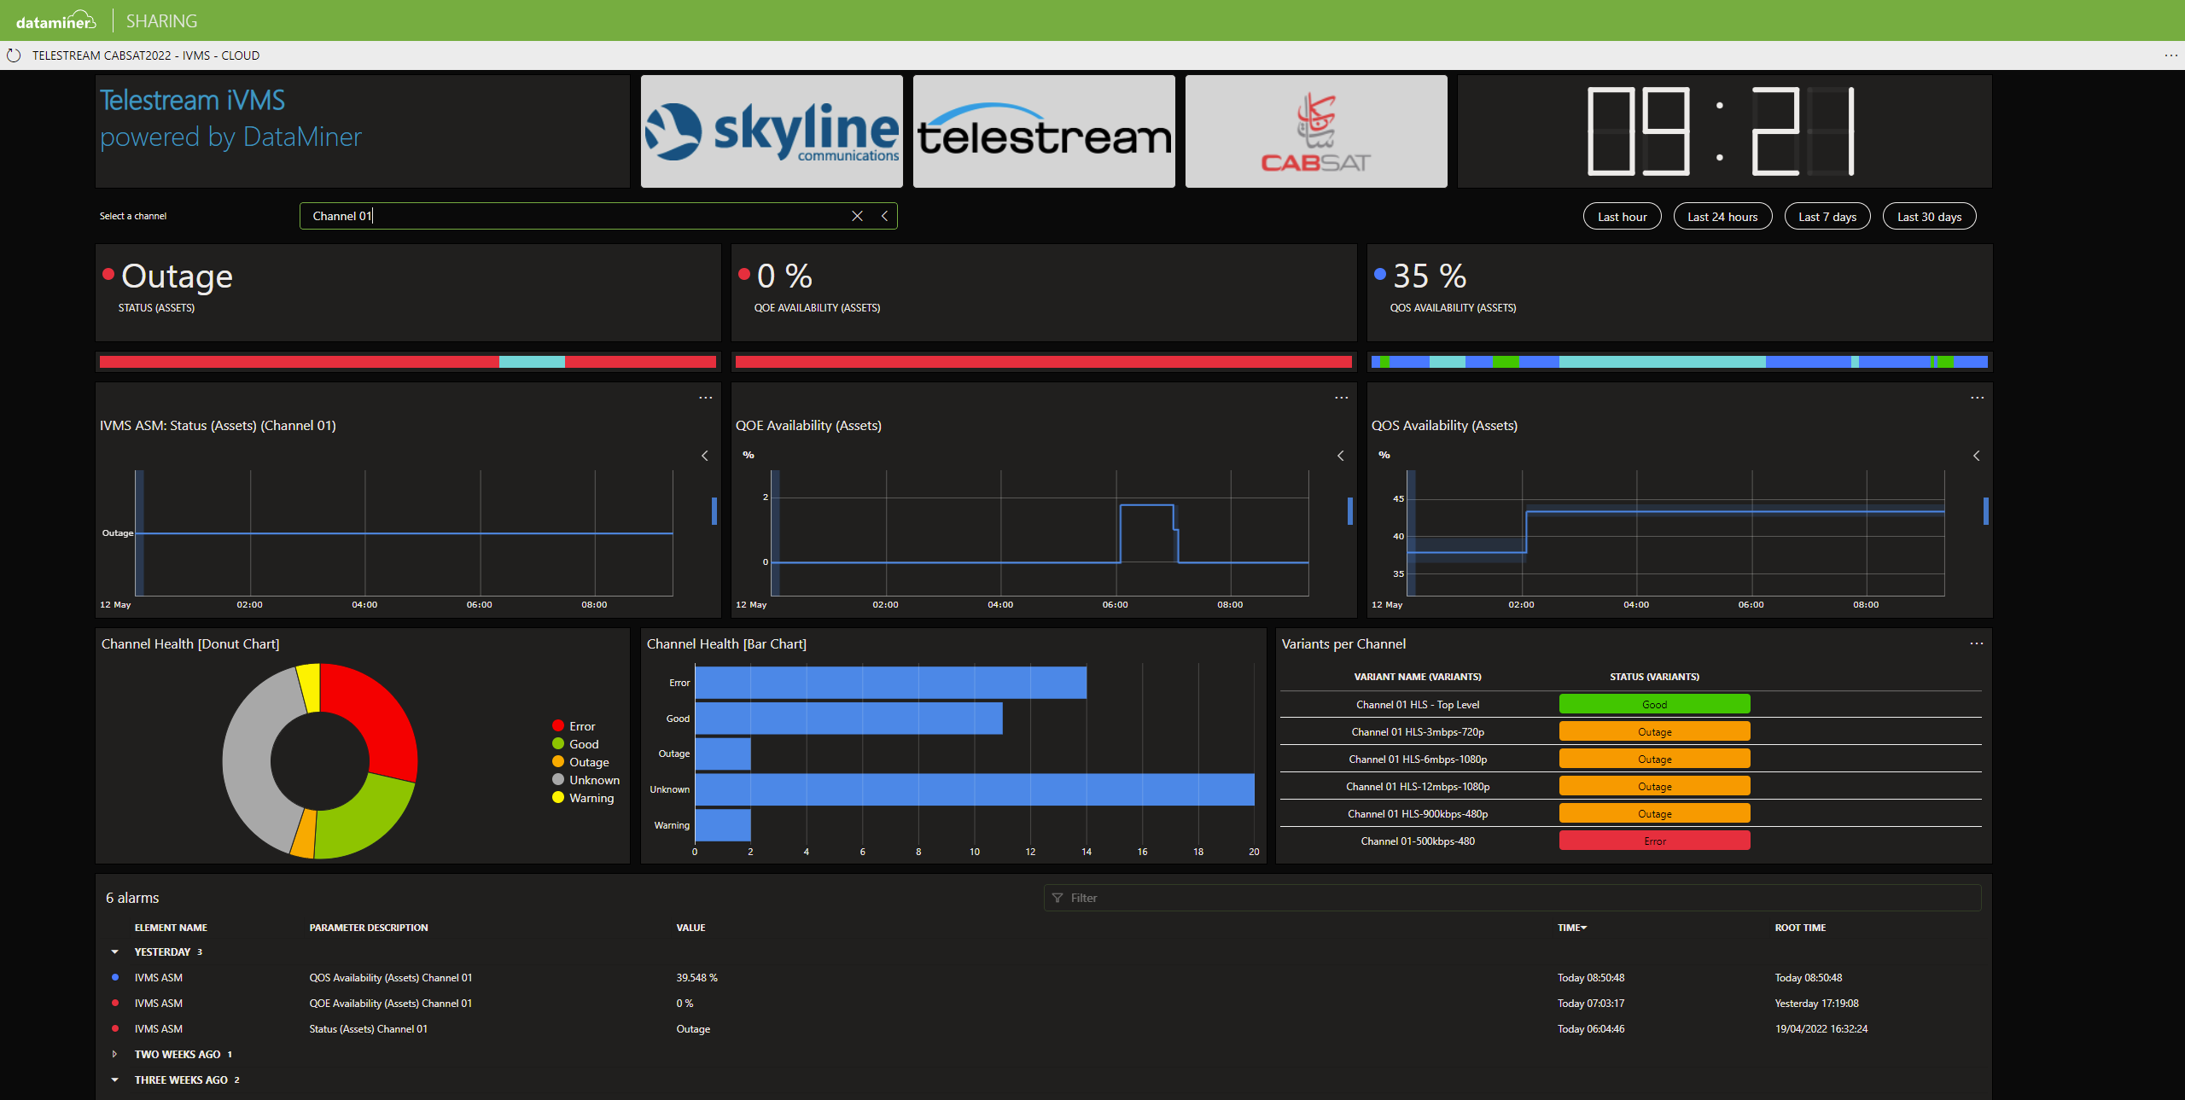Screen dimensions: 2185x1100
Task: Click the status timeline bar under Outage
Action: [x=408, y=362]
